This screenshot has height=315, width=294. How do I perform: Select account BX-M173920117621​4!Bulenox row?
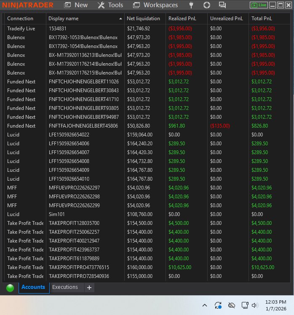pos(147,64)
